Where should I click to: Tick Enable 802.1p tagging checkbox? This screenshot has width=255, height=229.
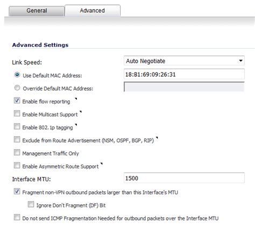[x=17, y=127]
